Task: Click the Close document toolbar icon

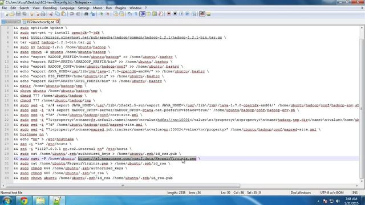Action: pos(32,14)
